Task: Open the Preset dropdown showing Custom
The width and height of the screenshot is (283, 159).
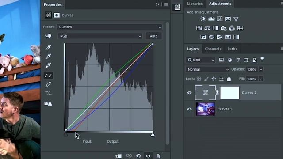Action: click(x=109, y=27)
